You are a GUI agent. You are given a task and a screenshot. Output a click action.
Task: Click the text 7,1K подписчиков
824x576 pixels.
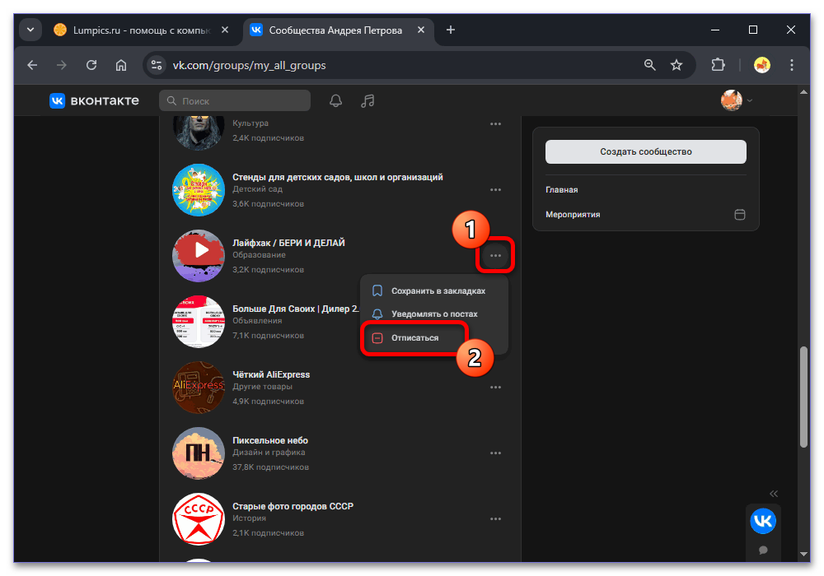tap(268, 335)
